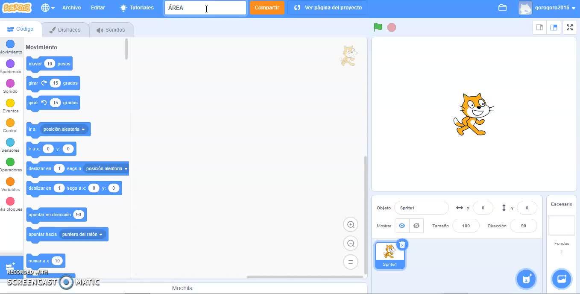Delete Sprite1 with trash icon
The width and height of the screenshot is (580, 294).
coord(402,244)
